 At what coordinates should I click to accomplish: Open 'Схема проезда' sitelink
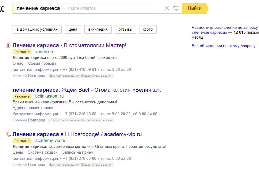[42, 63]
